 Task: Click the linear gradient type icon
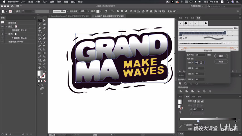194,101
